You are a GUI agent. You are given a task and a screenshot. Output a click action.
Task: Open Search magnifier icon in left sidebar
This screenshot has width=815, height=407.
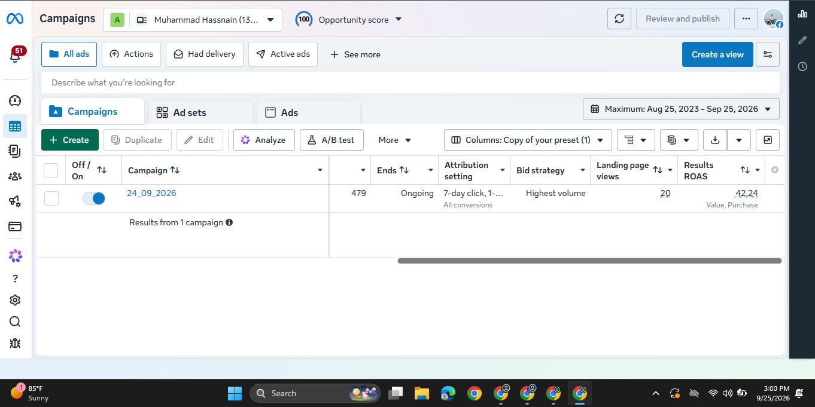15,322
